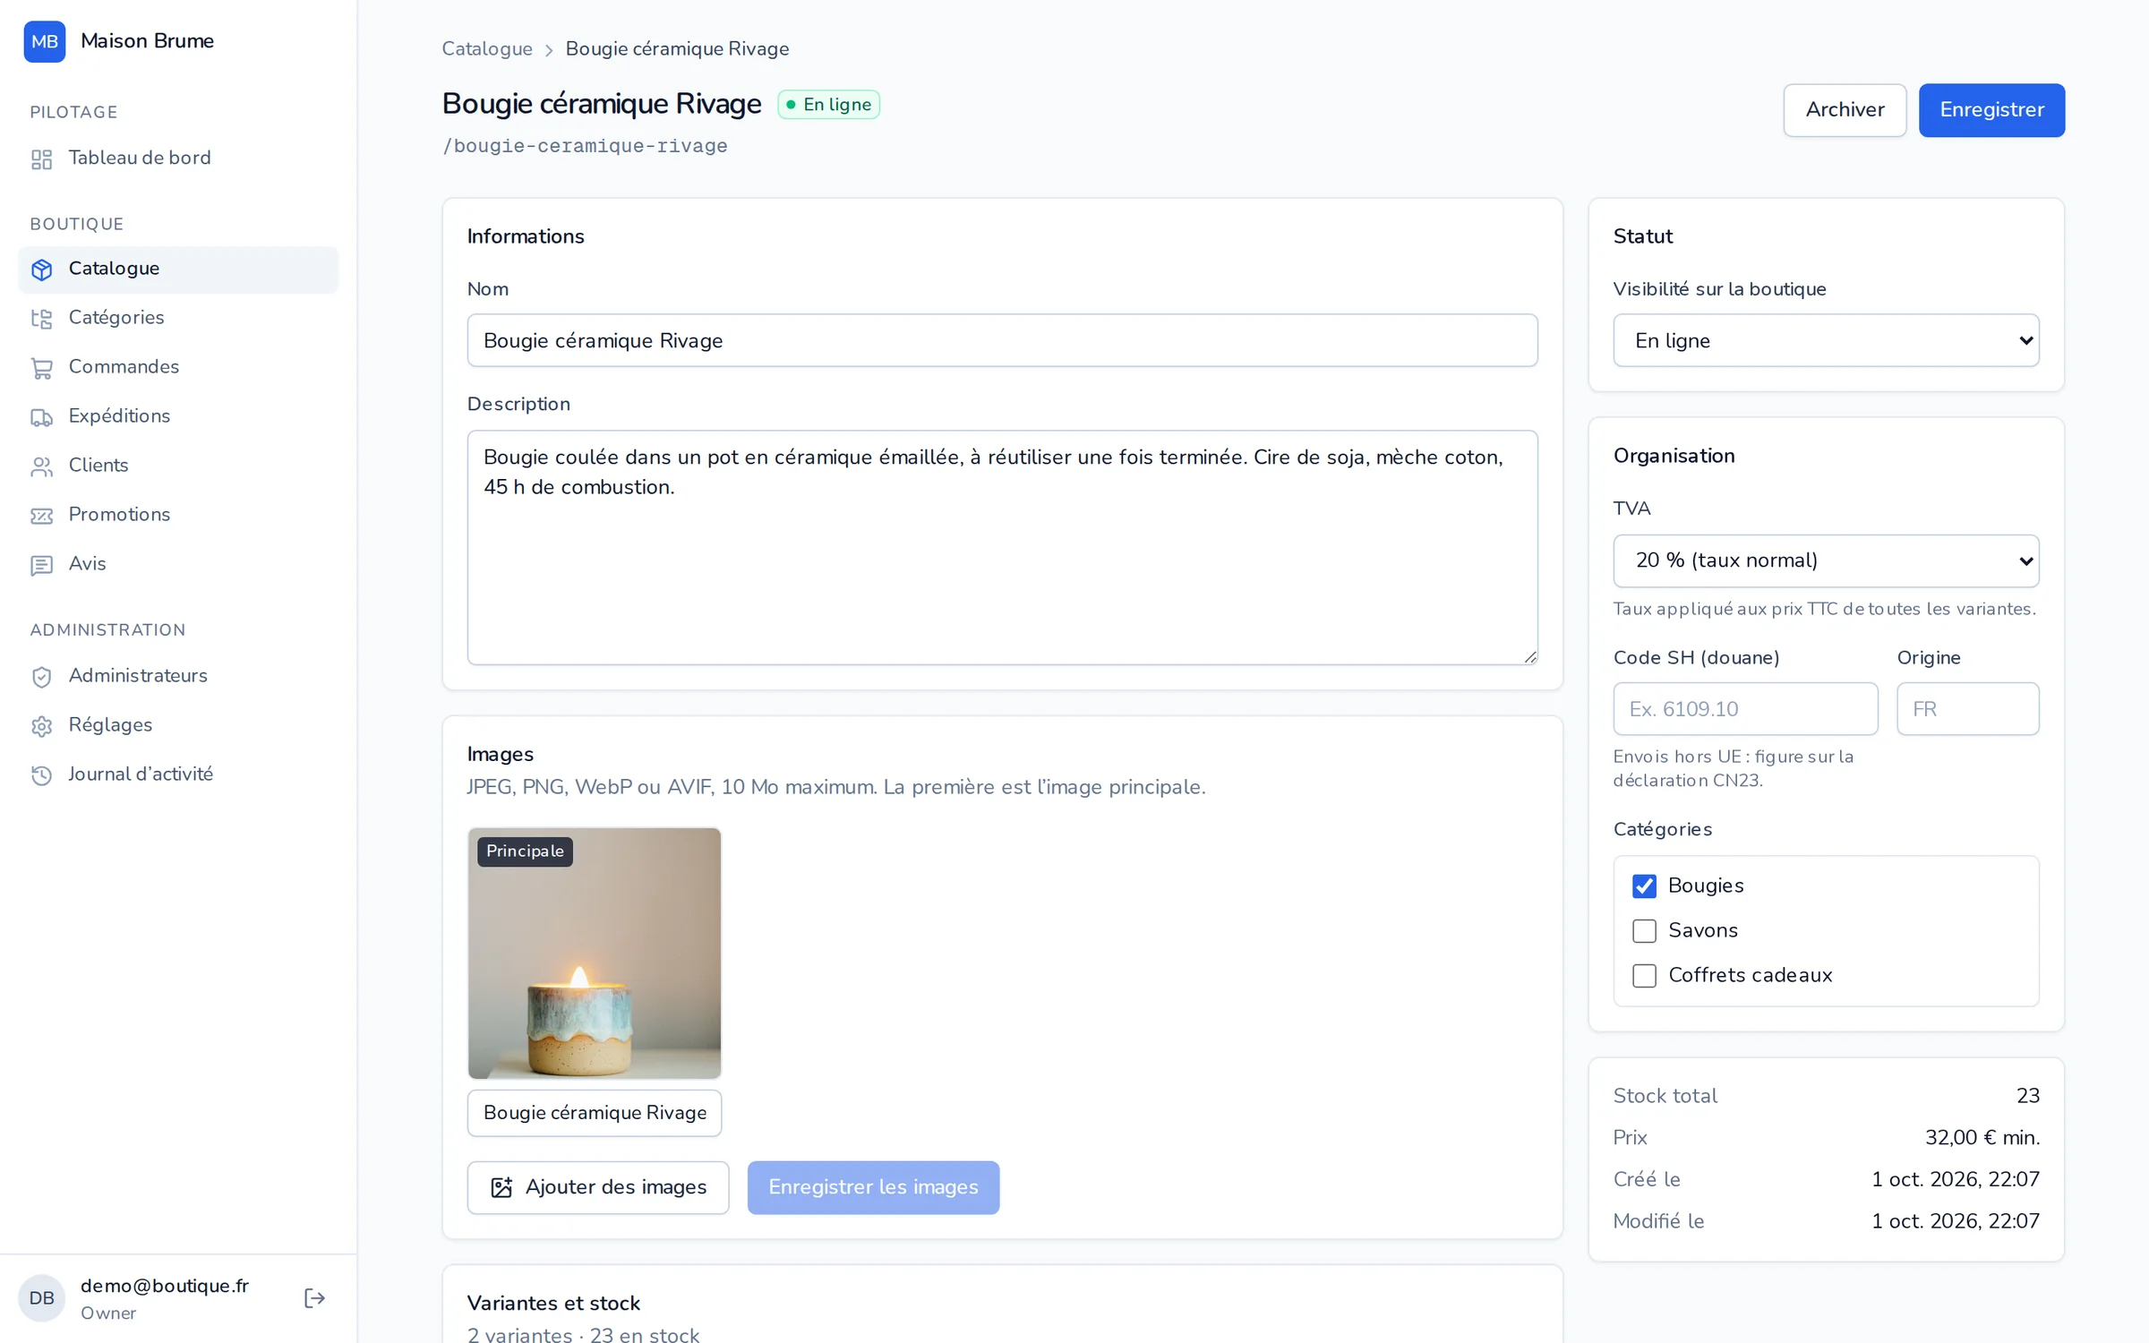Click the logout icon beside demo@boutique.fr
The width and height of the screenshot is (2149, 1343).
click(x=314, y=1298)
